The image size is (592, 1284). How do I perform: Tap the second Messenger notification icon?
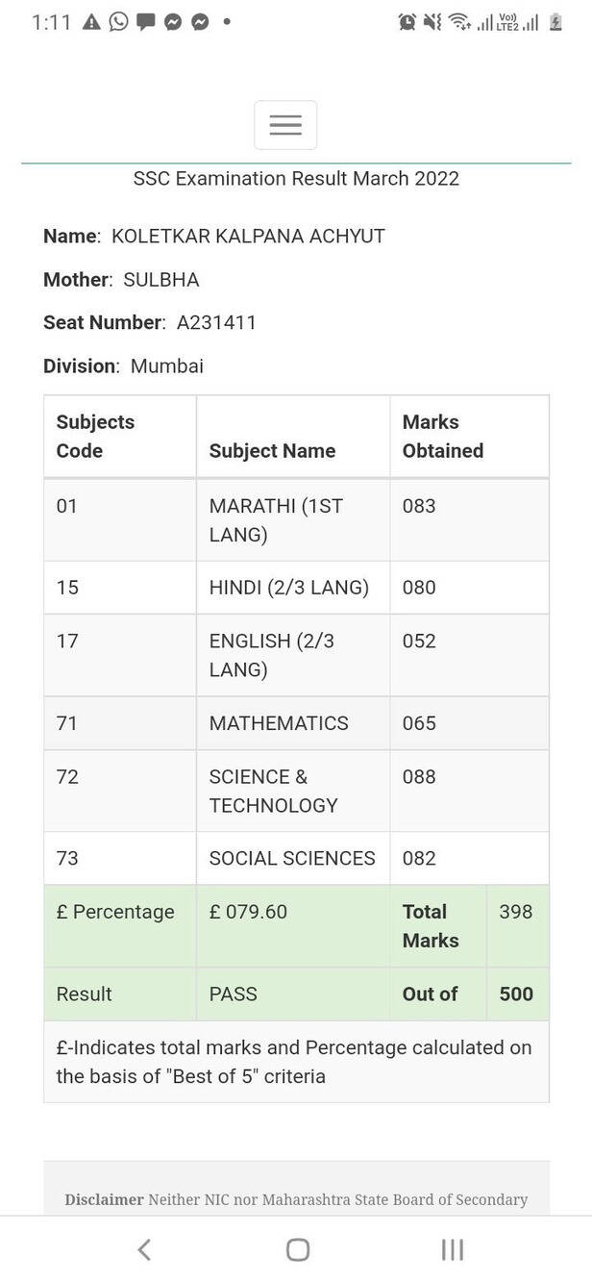[x=200, y=22]
